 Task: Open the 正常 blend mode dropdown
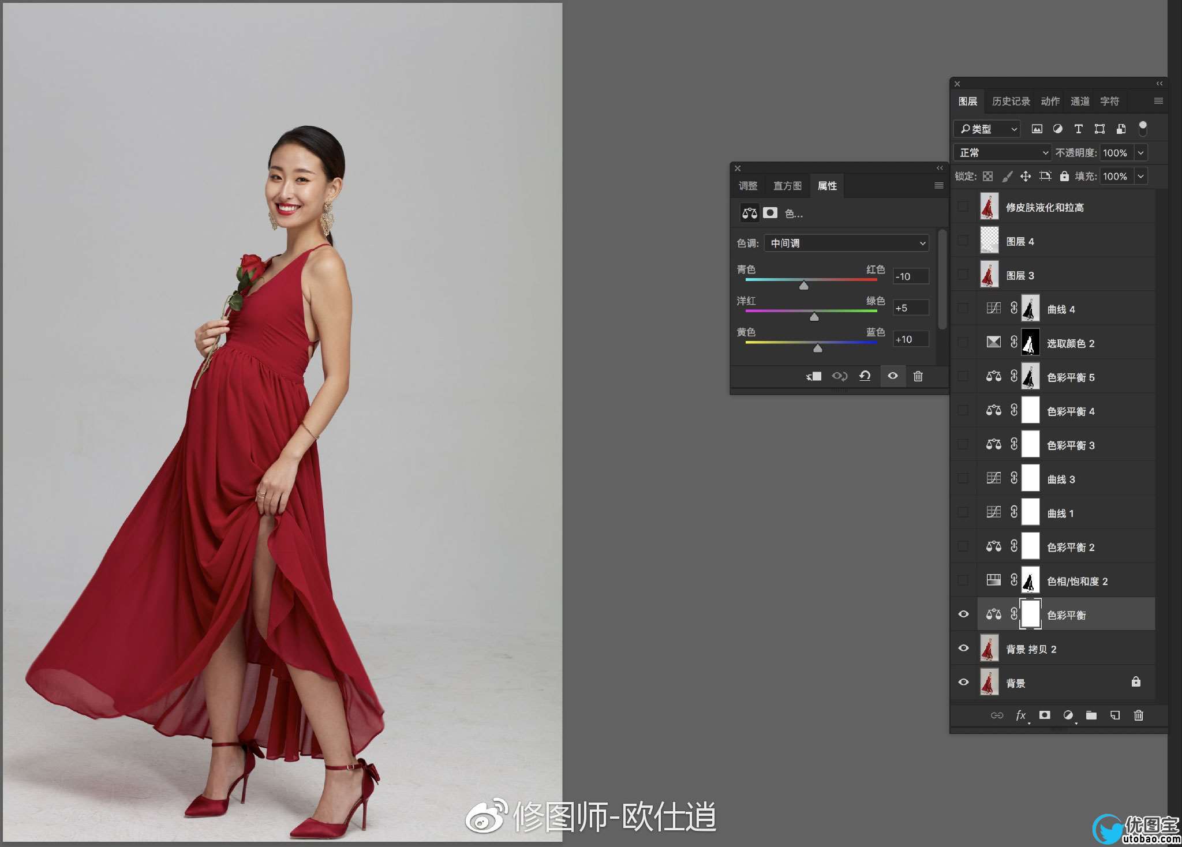1003,153
